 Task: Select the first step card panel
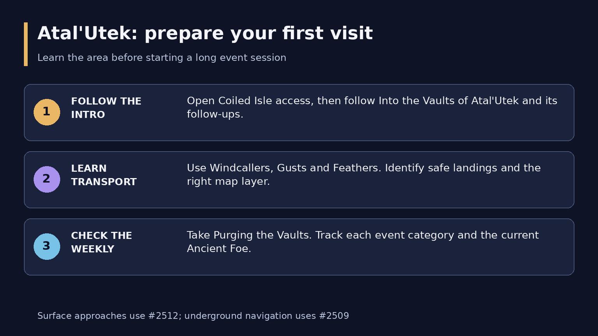pos(299,112)
